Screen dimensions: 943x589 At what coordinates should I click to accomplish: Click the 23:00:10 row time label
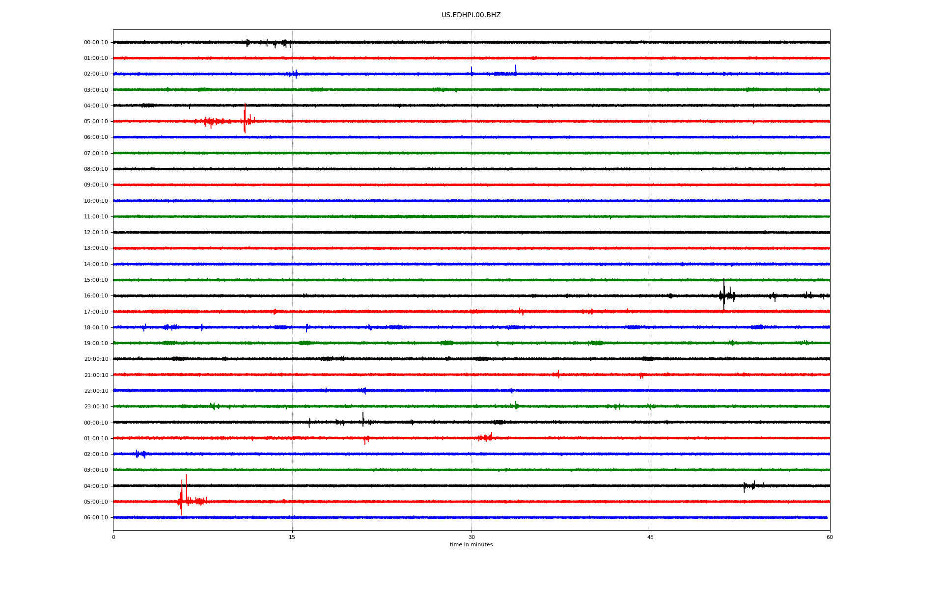tap(96, 407)
